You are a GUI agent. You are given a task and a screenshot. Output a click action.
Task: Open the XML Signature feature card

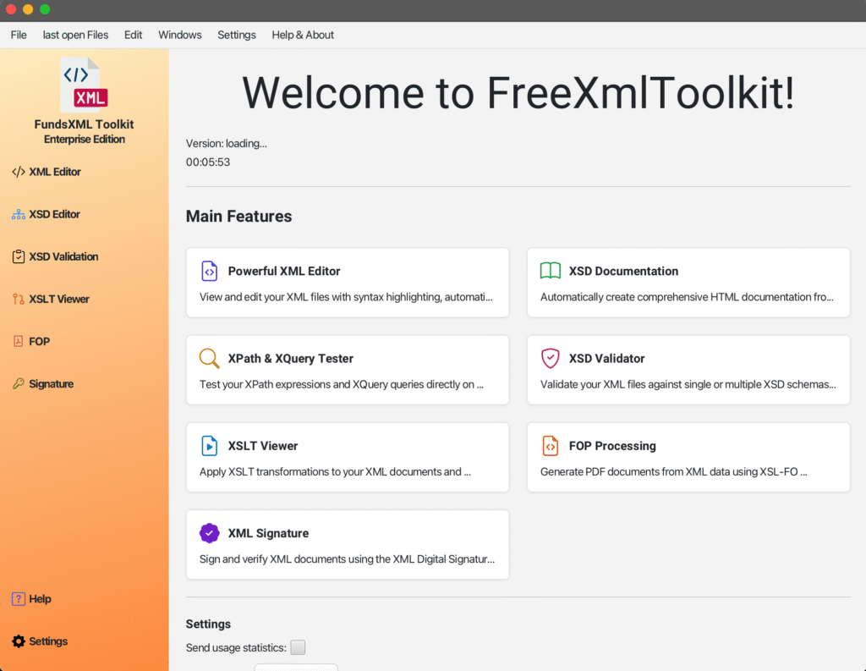coord(348,544)
